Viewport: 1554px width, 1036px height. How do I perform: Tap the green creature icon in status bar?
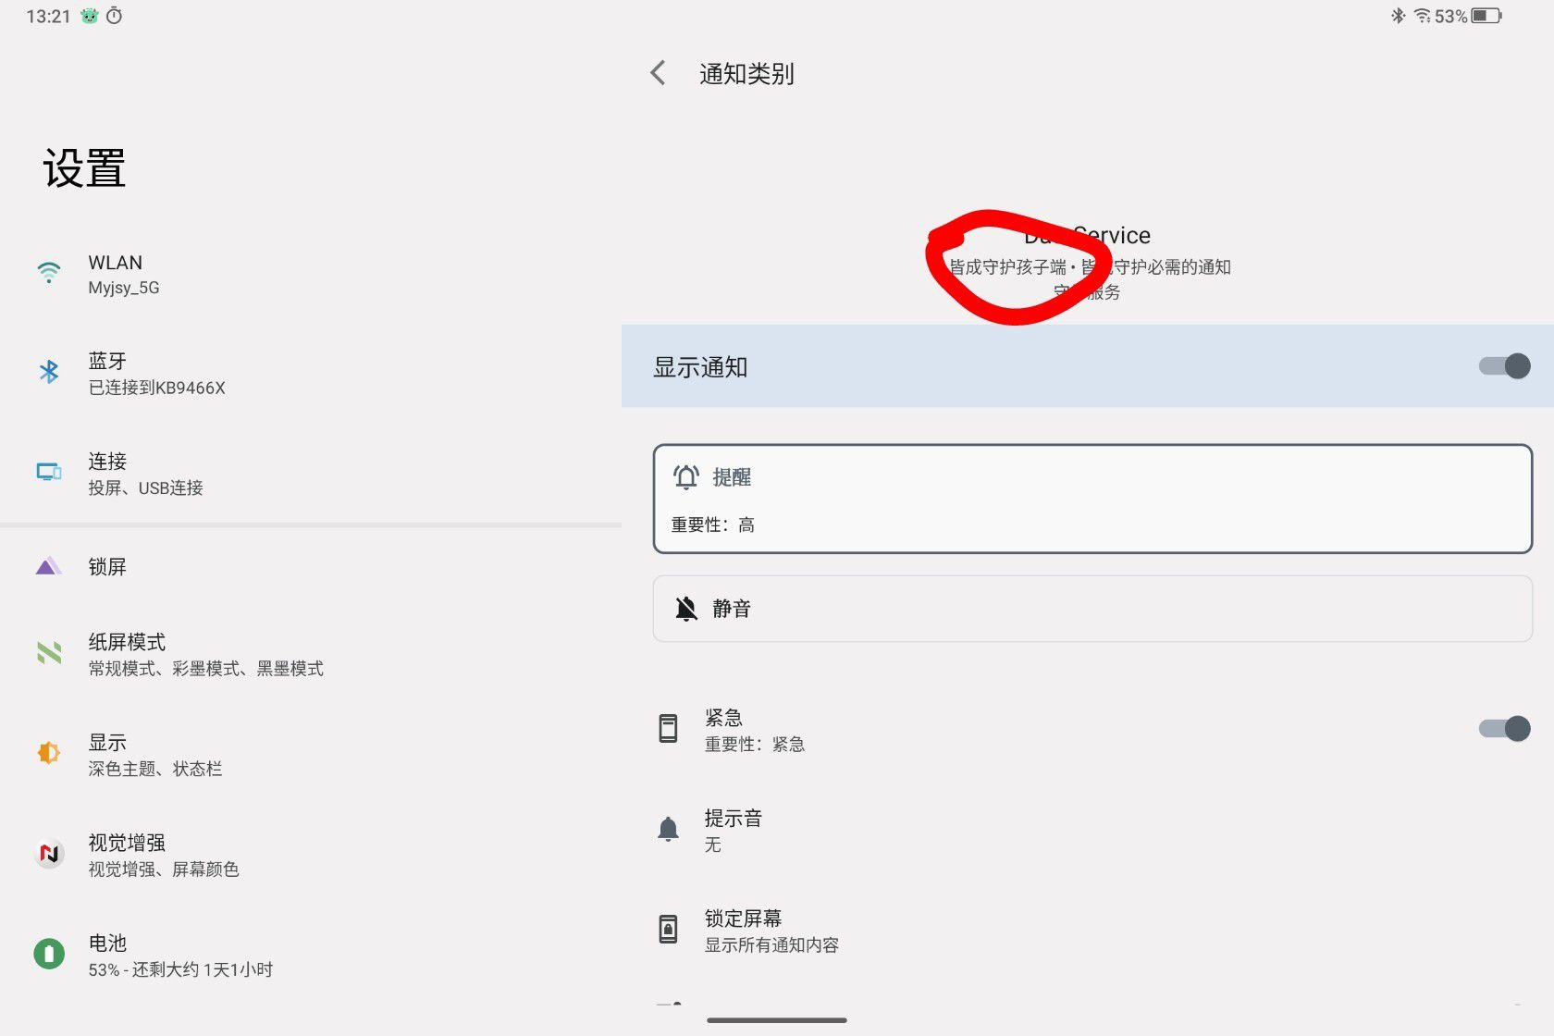tap(89, 16)
